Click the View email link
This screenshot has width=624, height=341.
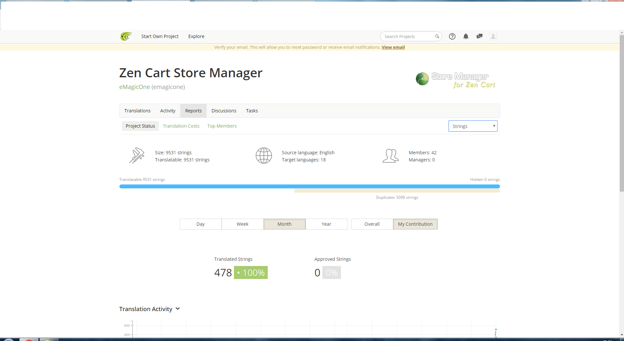click(x=393, y=47)
